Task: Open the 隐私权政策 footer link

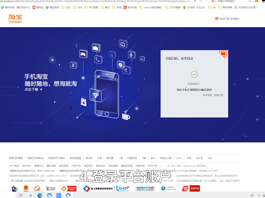Action: point(127,166)
